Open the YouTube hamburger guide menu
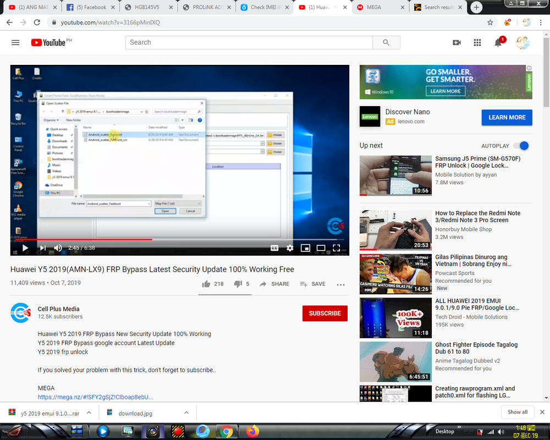The height and width of the screenshot is (440, 550). [x=15, y=42]
